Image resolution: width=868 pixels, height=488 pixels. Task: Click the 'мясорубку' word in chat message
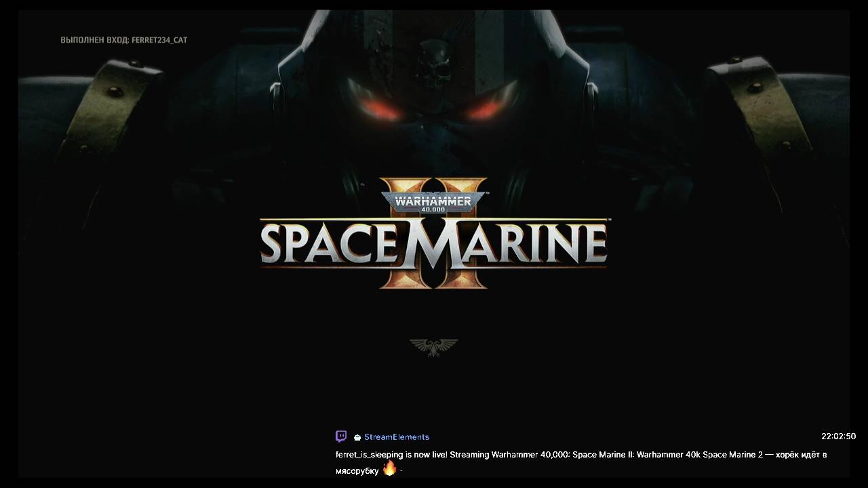(x=357, y=470)
